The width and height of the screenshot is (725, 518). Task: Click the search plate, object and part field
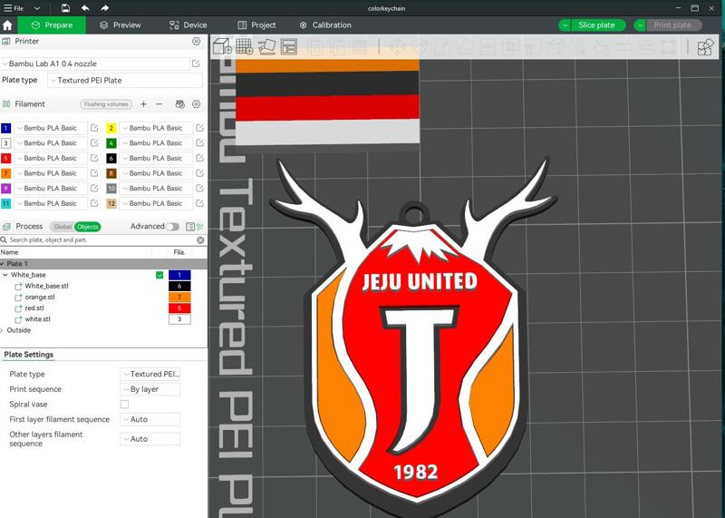98,239
